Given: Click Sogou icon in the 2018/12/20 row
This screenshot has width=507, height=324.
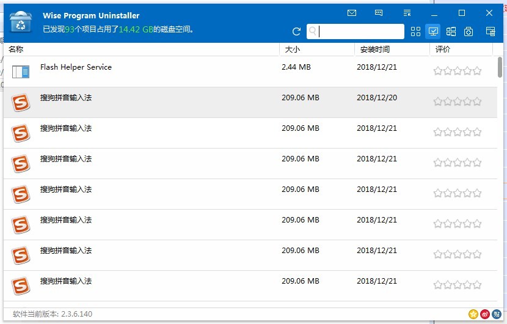Looking at the screenshot, I should tap(21, 103).
